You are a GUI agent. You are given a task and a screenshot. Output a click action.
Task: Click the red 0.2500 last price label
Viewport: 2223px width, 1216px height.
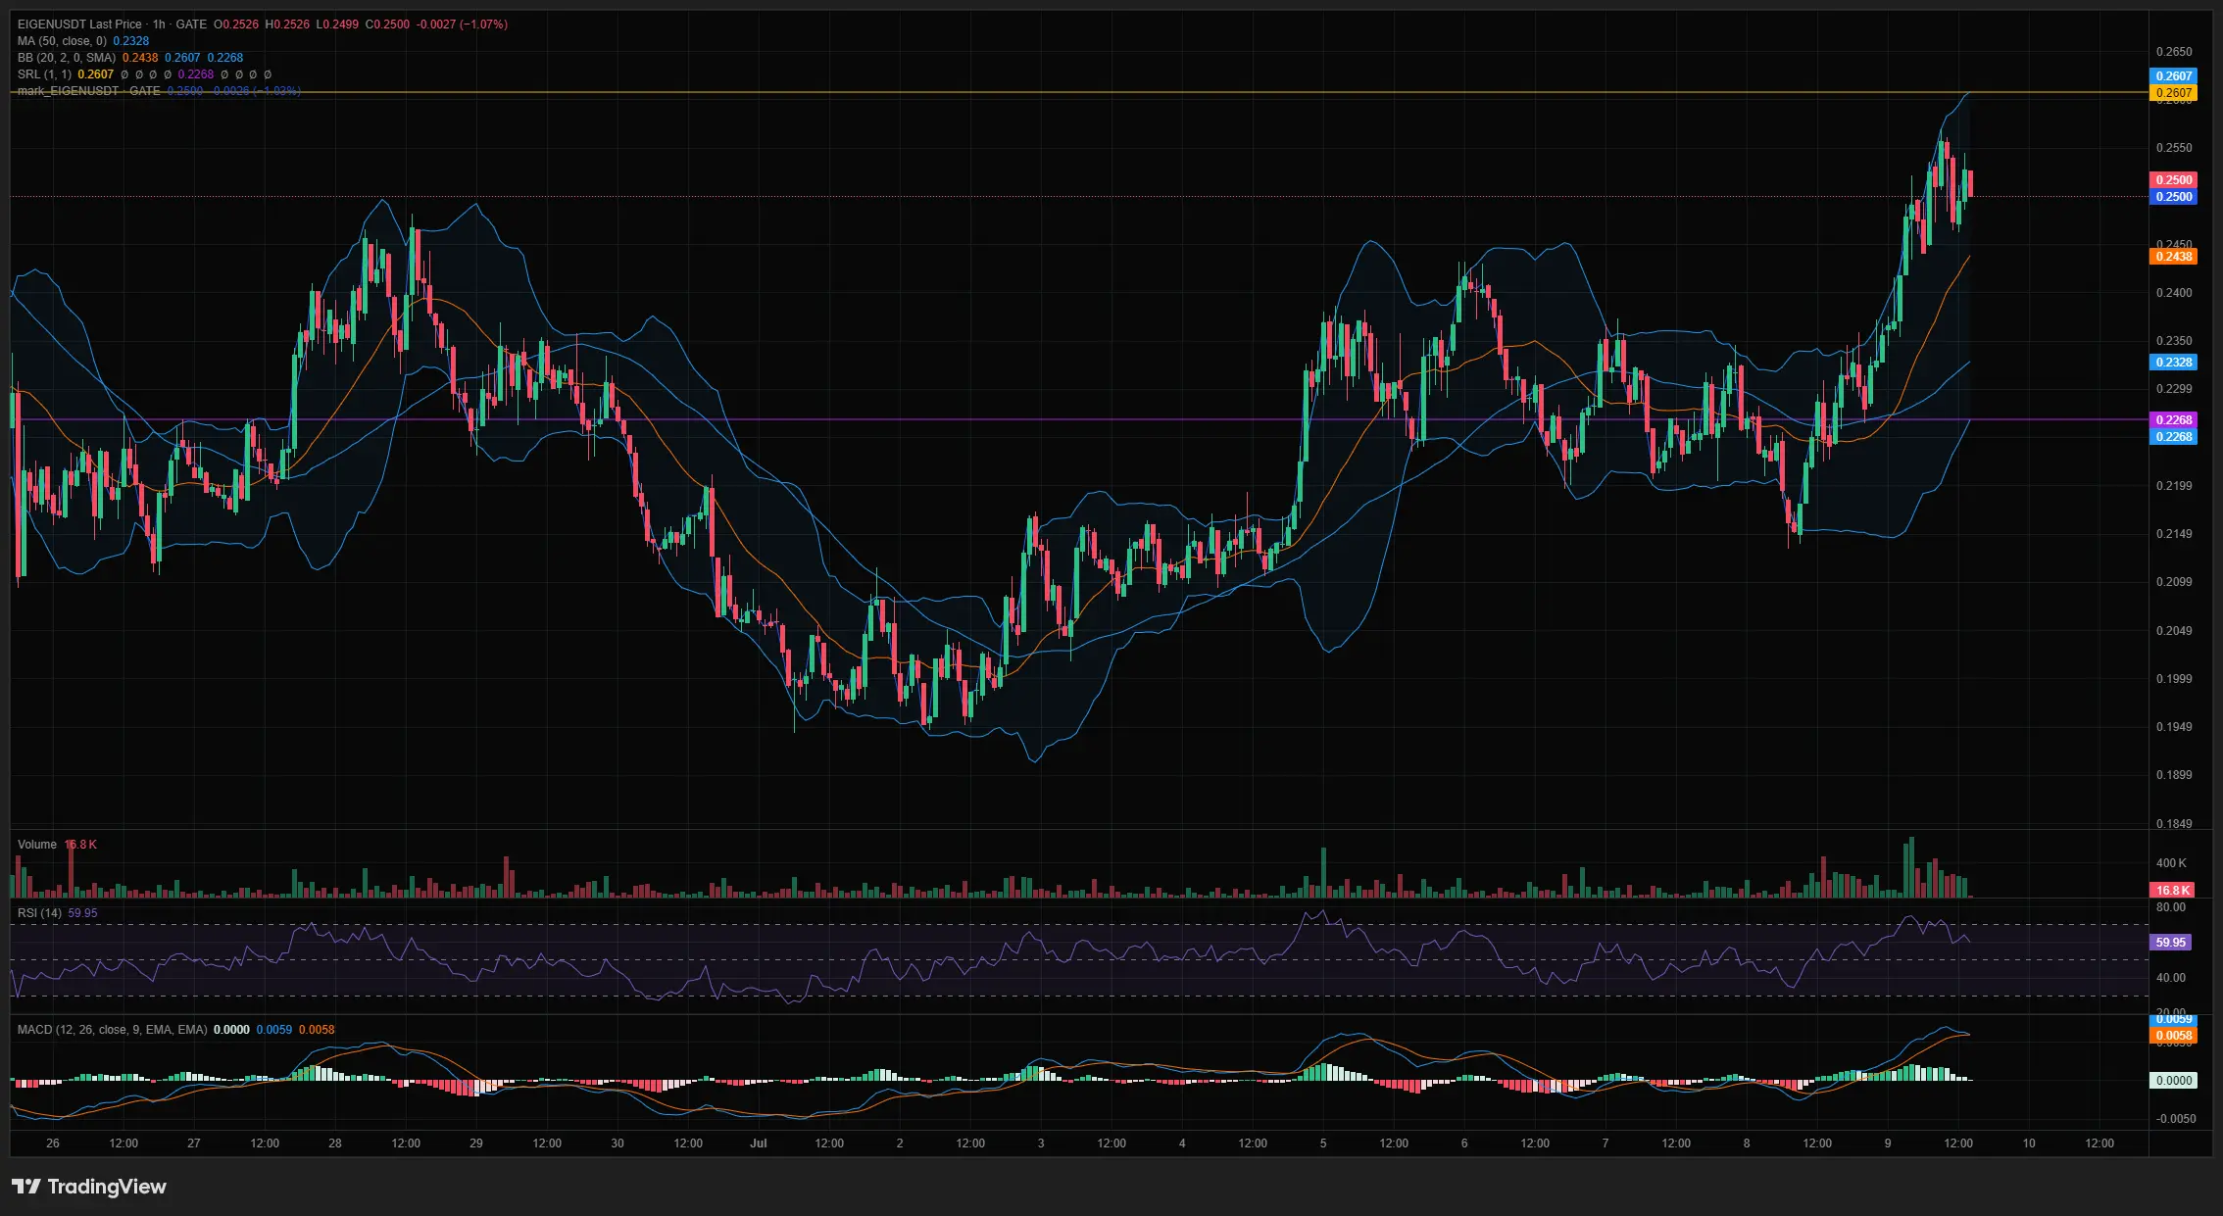[2173, 180]
